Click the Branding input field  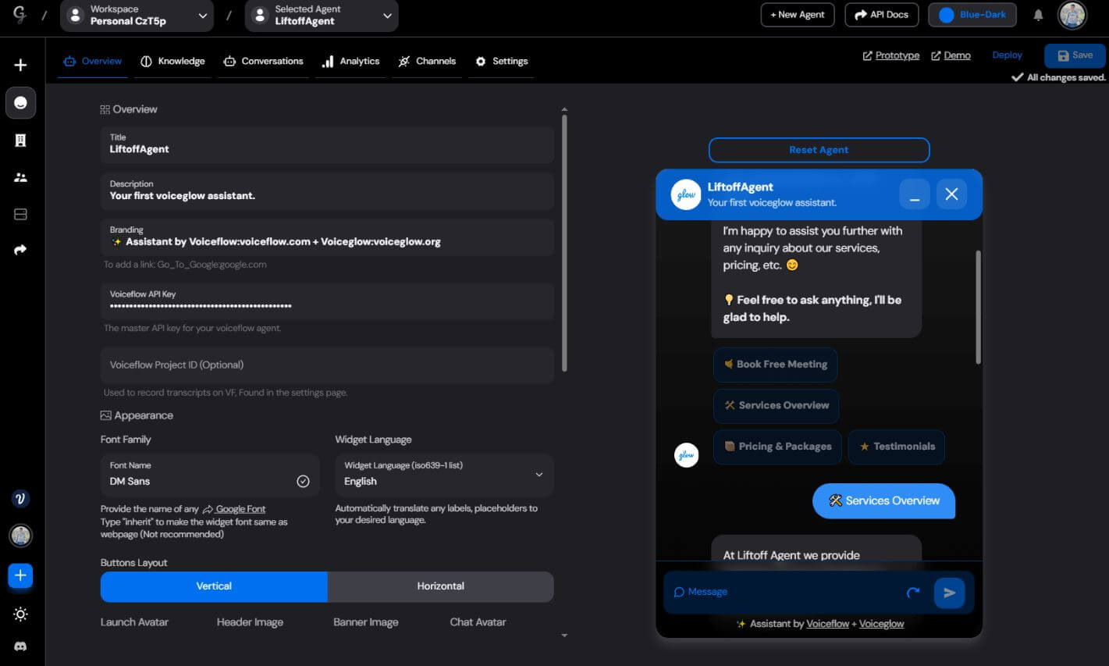(327, 237)
